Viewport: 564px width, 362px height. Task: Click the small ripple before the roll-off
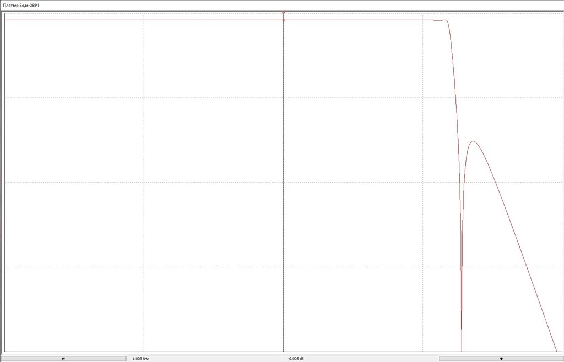tap(441, 20)
